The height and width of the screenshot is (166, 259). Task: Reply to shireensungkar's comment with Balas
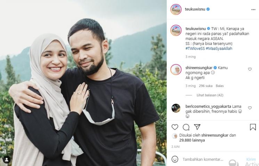tap(219, 86)
